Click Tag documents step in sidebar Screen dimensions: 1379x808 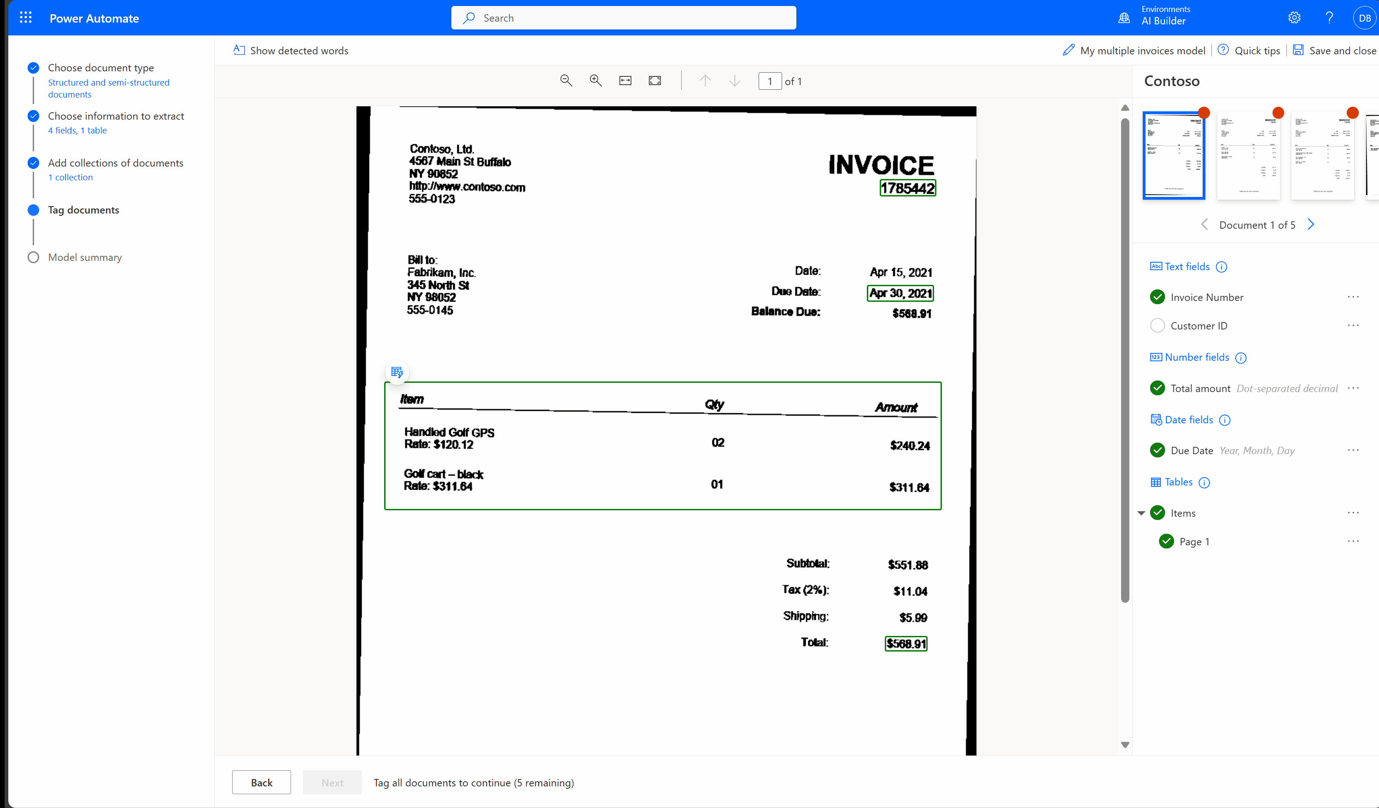(83, 210)
